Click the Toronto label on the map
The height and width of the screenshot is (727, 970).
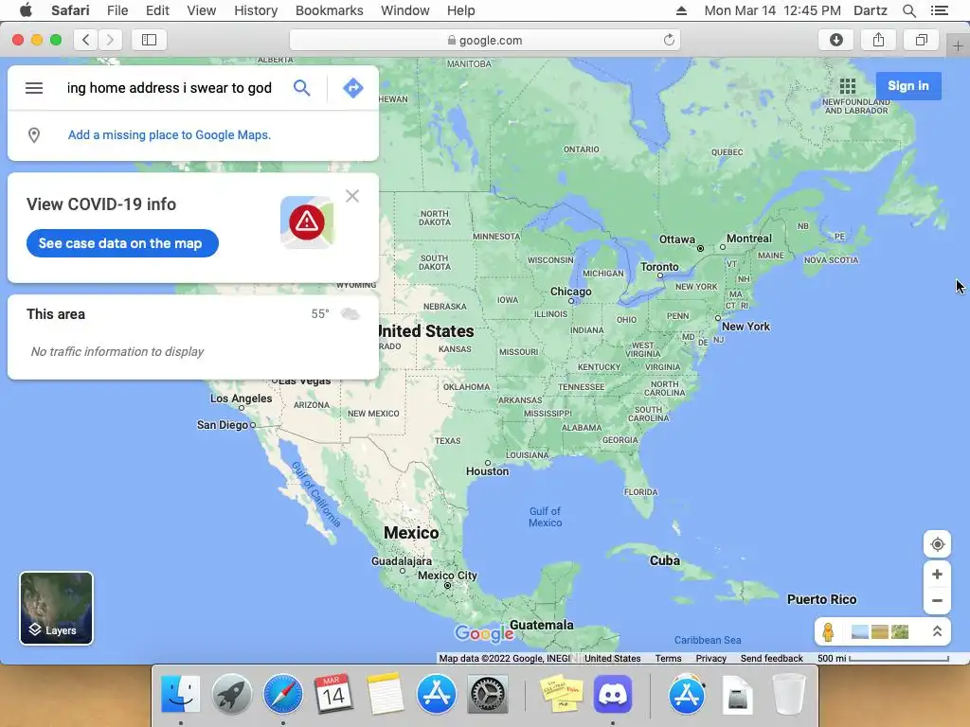click(x=659, y=266)
